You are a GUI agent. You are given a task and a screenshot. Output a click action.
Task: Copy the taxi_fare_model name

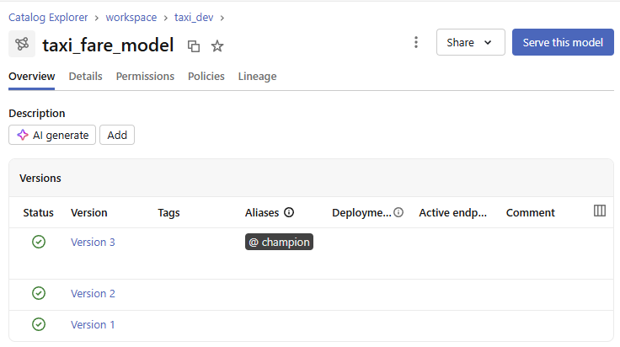click(x=194, y=46)
